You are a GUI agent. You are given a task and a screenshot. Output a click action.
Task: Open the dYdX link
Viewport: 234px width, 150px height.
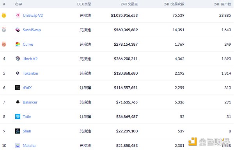pyautogui.click(x=27, y=88)
